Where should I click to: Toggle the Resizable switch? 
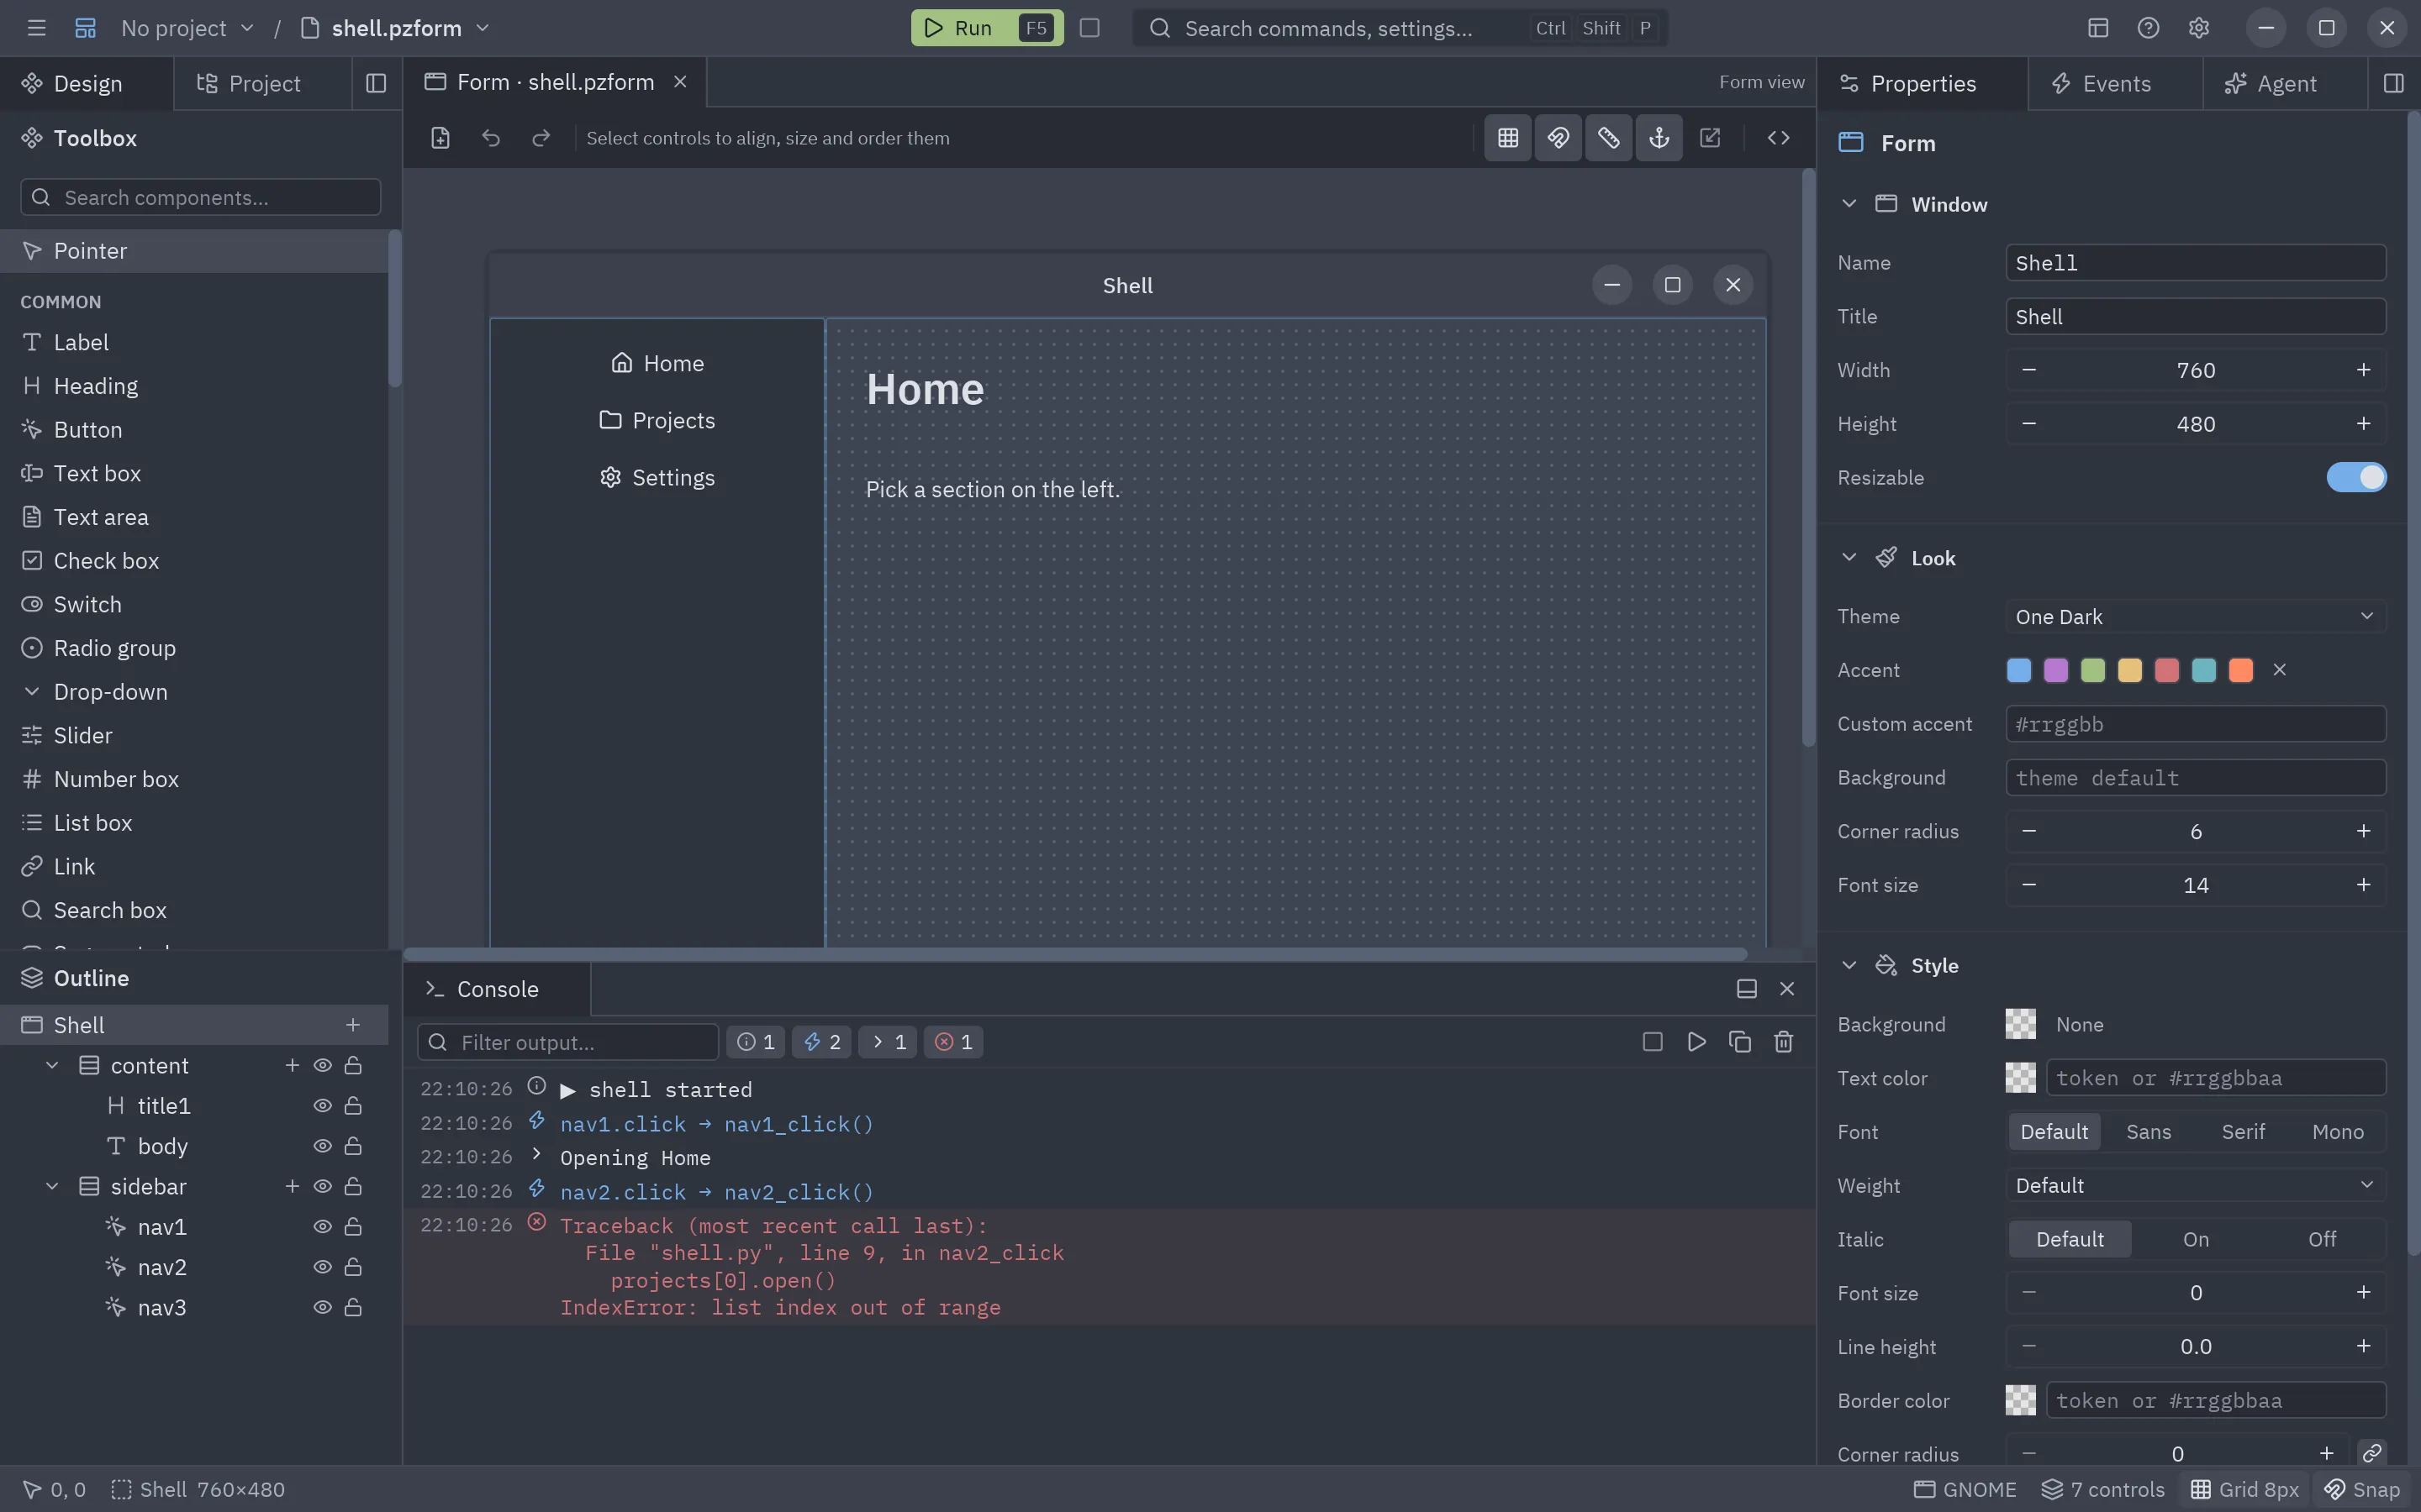tap(2356, 478)
